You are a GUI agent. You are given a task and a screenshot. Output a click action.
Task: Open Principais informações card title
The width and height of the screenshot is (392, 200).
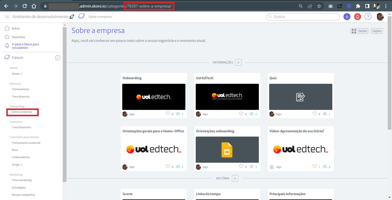tap(288, 194)
